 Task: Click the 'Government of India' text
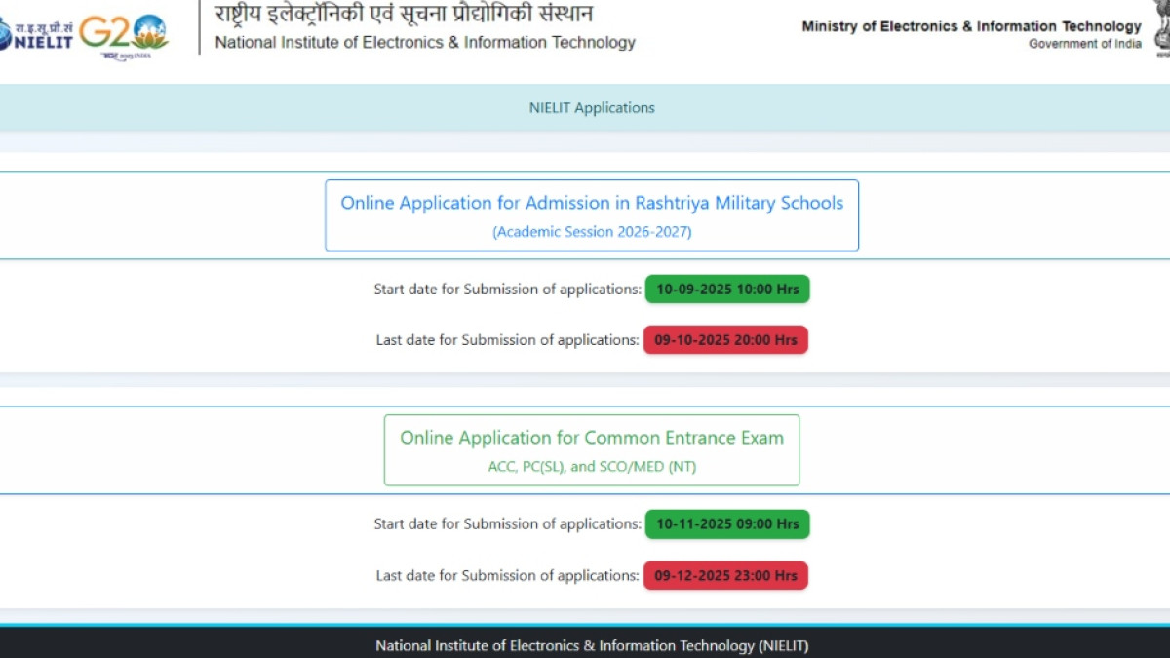[x=1084, y=44]
